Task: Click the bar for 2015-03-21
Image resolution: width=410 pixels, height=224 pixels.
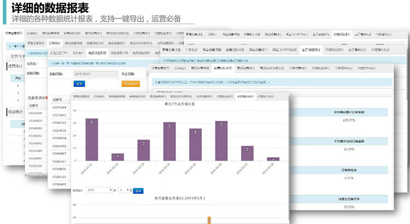Action: click(x=92, y=139)
